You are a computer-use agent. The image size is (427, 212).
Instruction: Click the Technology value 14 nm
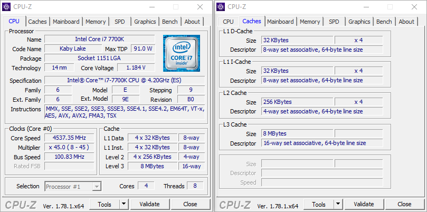tap(59, 68)
